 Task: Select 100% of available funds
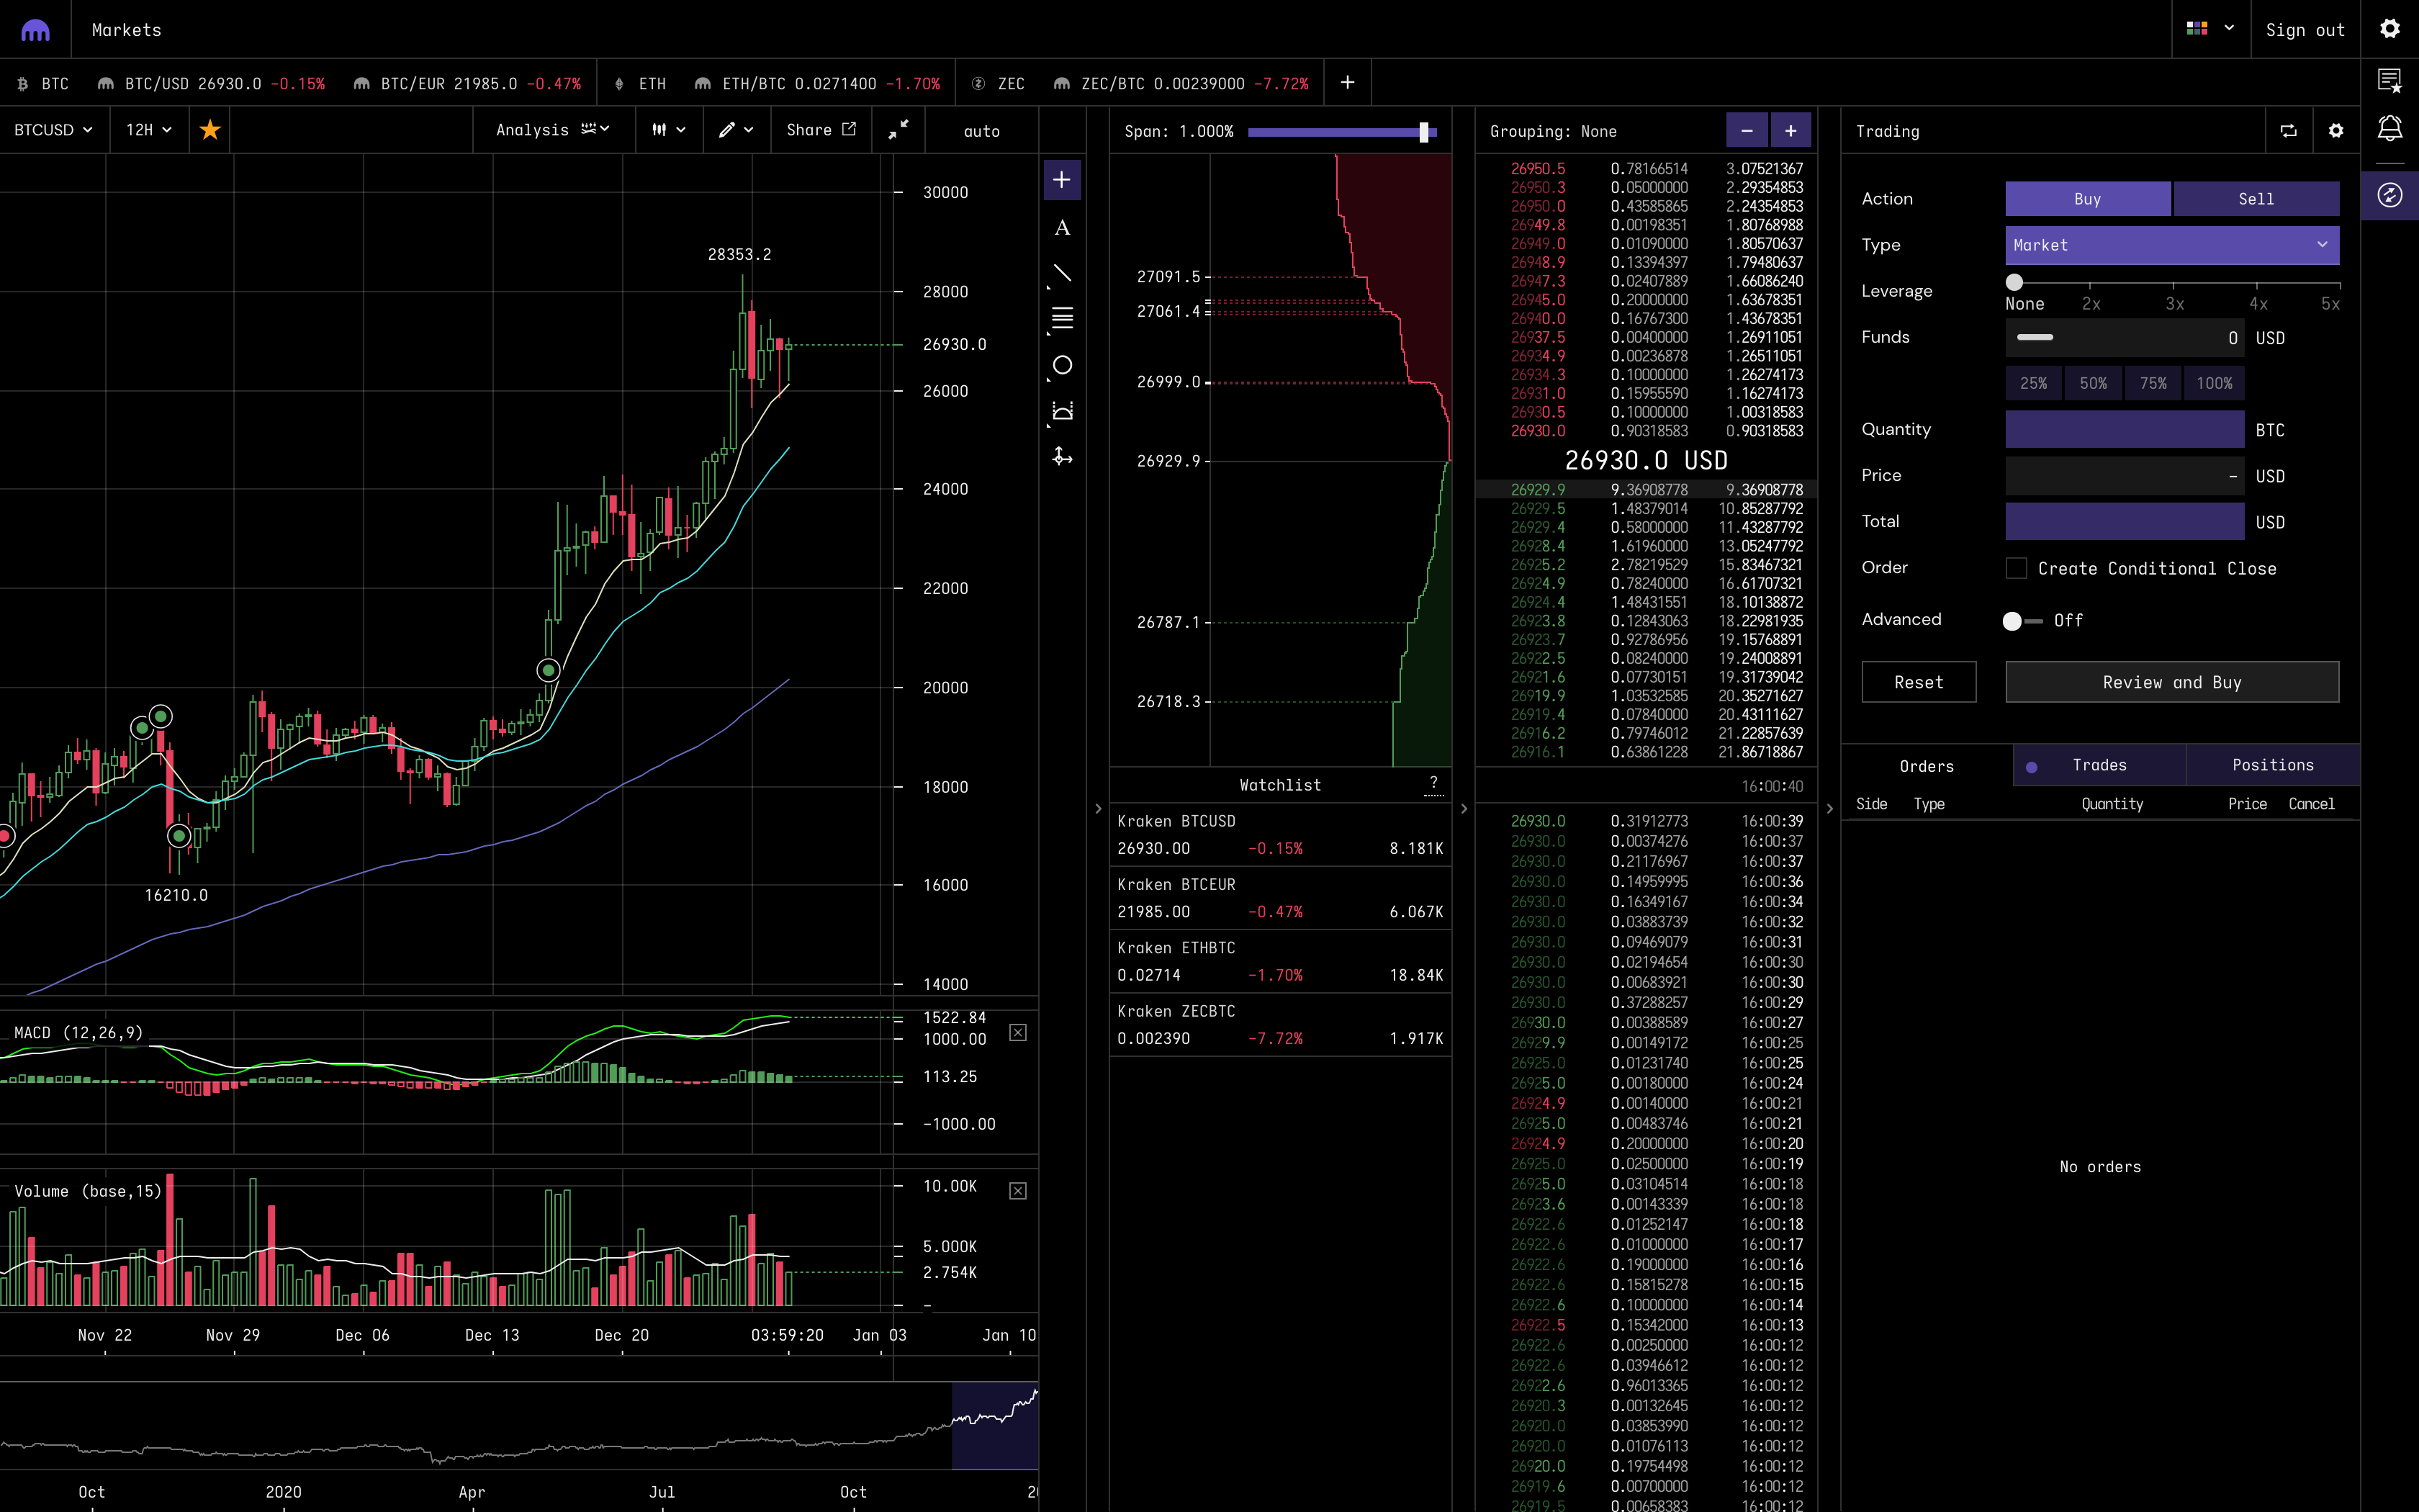point(2214,383)
